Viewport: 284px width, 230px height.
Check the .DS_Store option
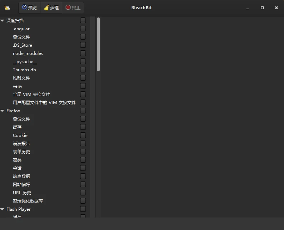[x=83, y=45]
